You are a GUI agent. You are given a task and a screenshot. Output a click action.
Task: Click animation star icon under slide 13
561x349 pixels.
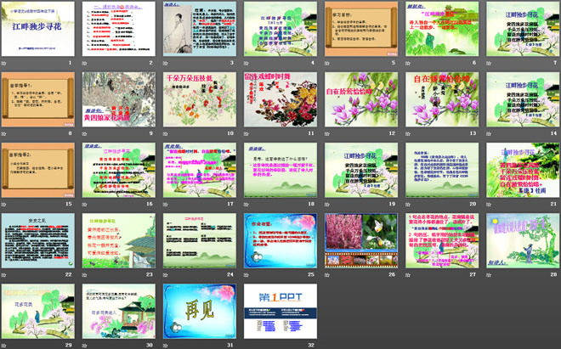[408, 133]
